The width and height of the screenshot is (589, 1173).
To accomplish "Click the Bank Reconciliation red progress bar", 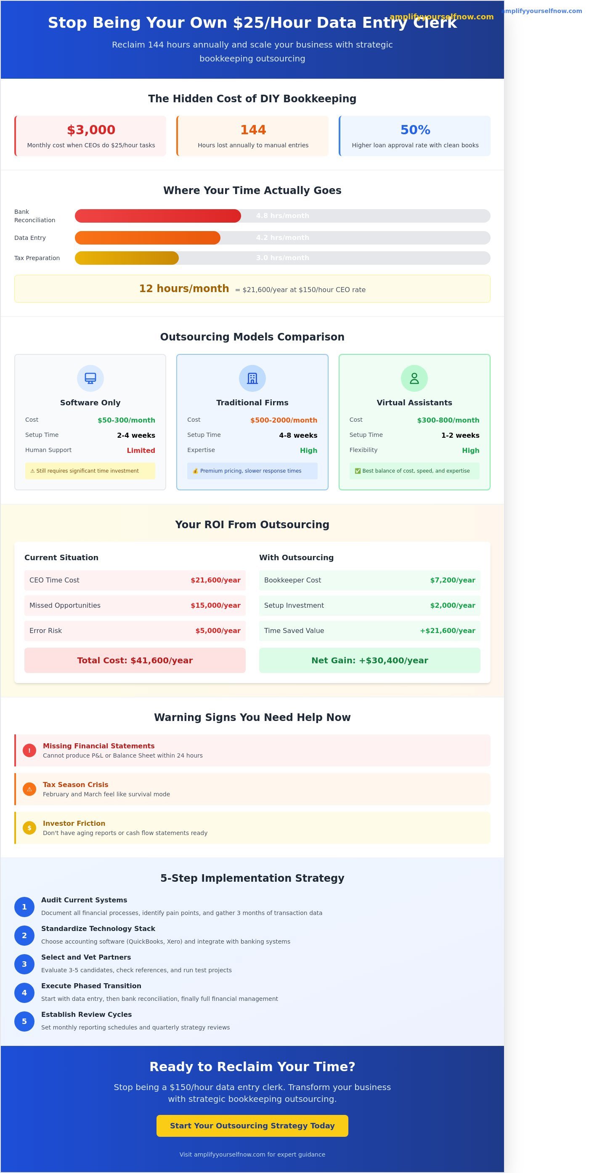I will click(x=157, y=216).
